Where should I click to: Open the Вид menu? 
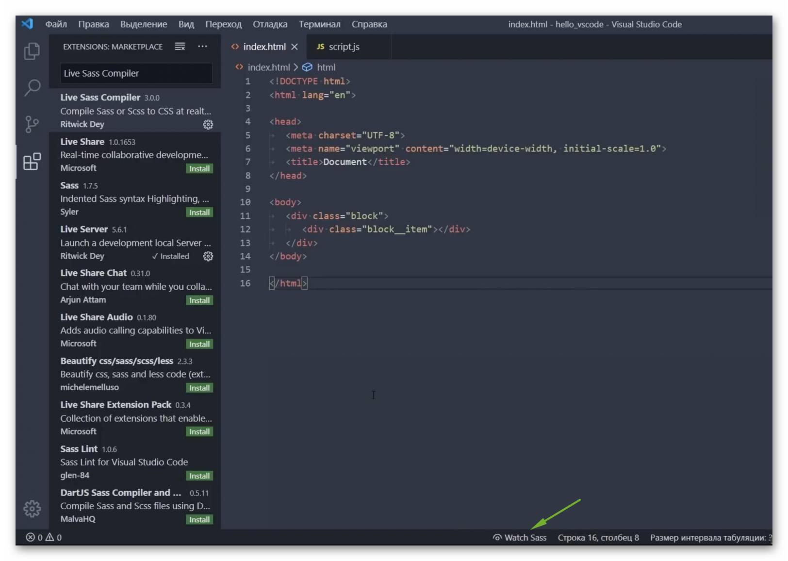point(186,24)
